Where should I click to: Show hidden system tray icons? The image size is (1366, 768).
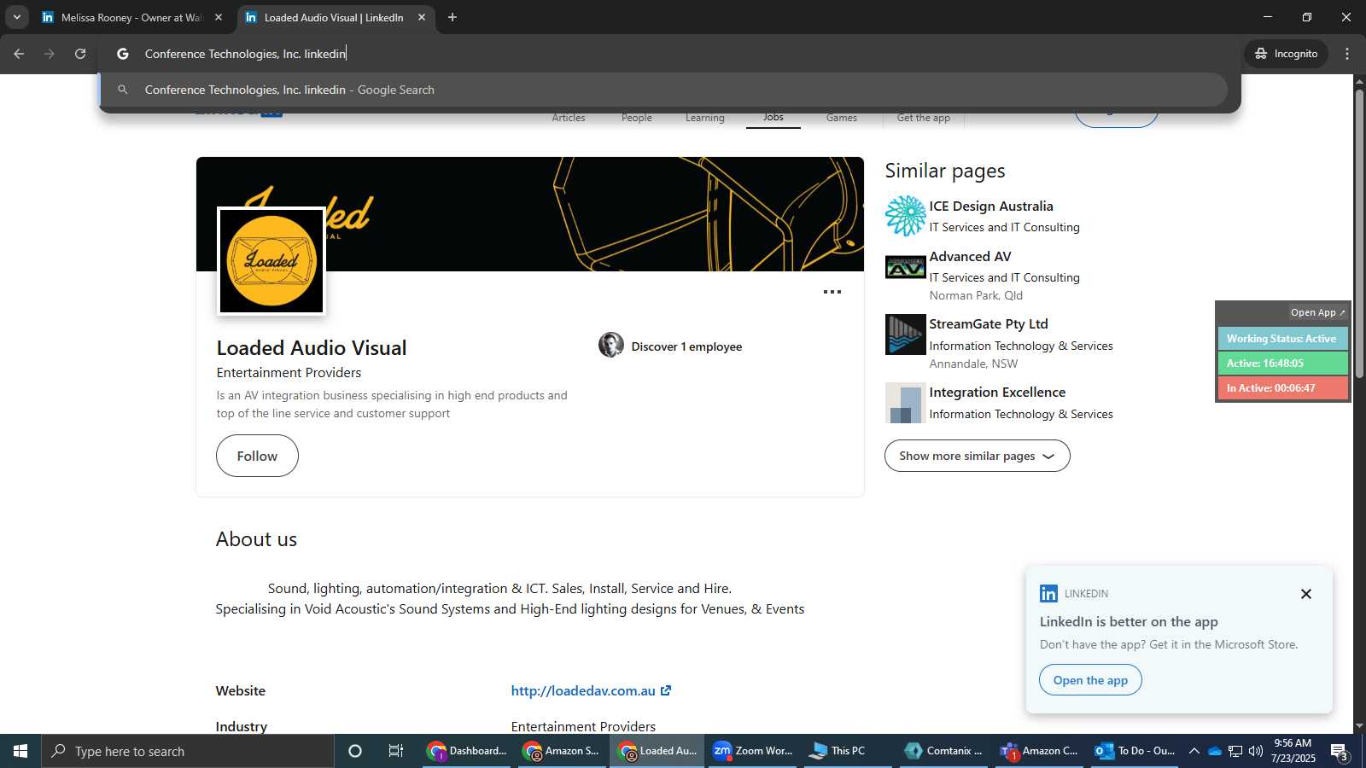pos(1194,751)
